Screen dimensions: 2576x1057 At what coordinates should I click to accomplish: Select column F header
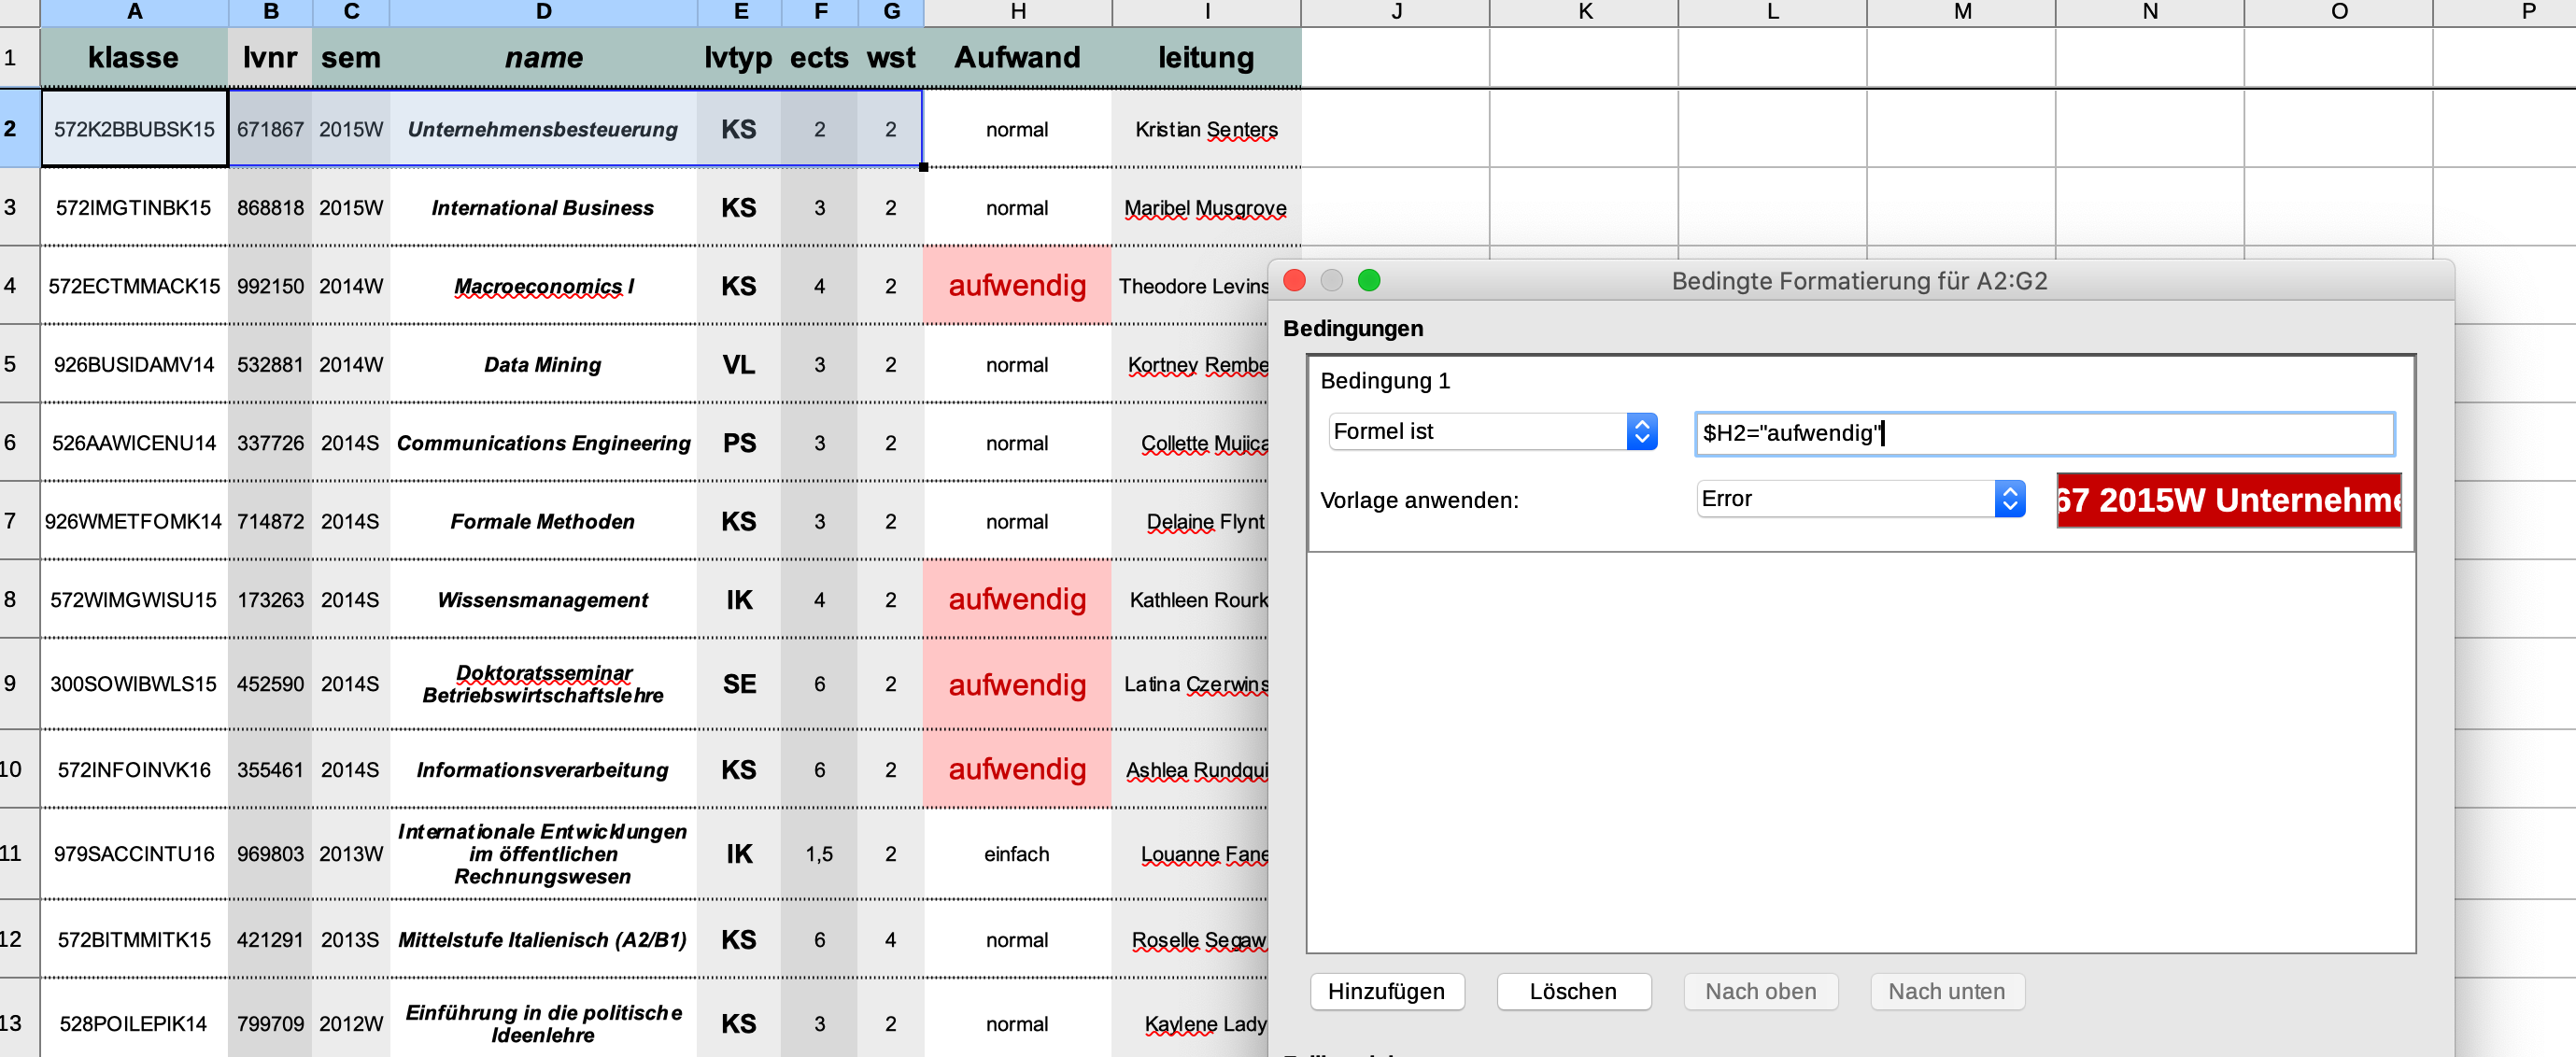coord(819,12)
